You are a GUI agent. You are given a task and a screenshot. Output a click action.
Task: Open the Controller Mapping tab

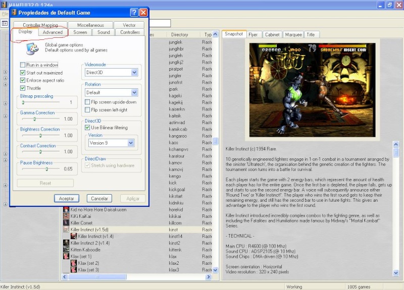[40, 25]
